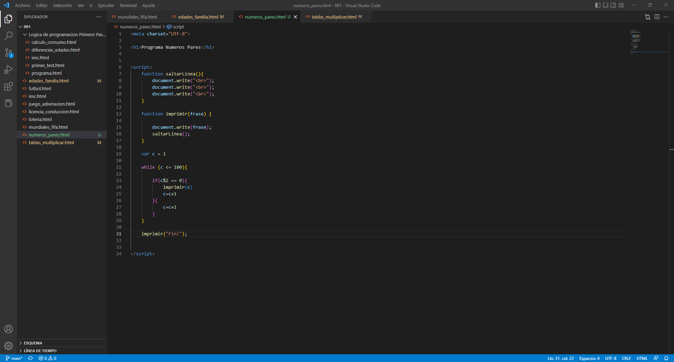674x362 pixels.
Task: Switch to the mundiales_fifa.html tab
Action: tap(137, 17)
